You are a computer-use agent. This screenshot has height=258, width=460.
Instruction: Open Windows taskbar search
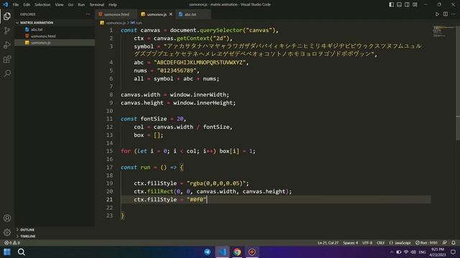[x=21, y=252]
